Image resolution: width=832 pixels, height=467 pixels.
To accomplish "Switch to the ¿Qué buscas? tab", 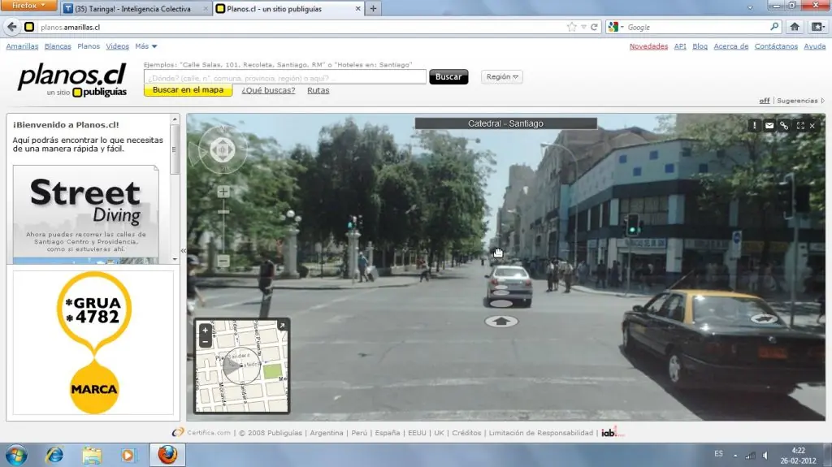I will click(268, 90).
